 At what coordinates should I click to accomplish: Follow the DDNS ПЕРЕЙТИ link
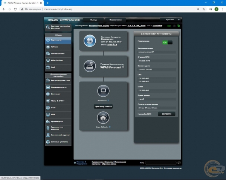coord(112,45)
